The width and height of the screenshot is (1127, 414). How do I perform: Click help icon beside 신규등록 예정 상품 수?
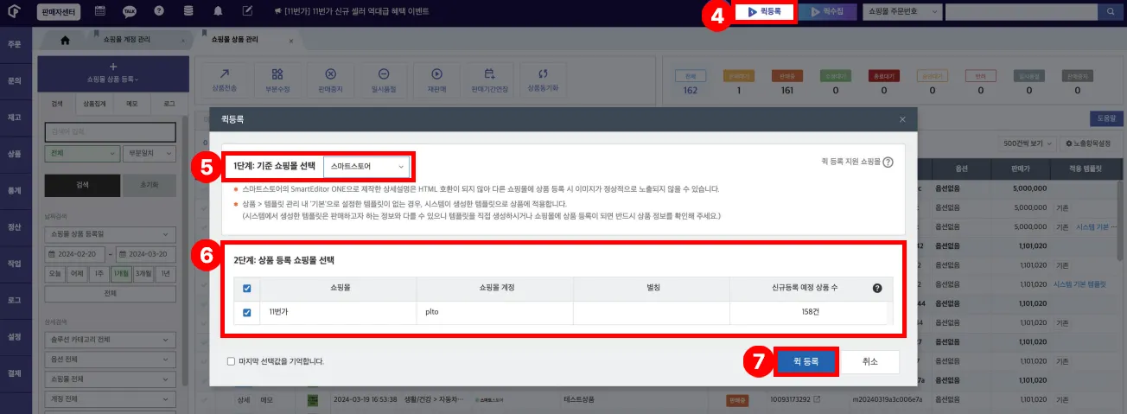coord(877,289)
